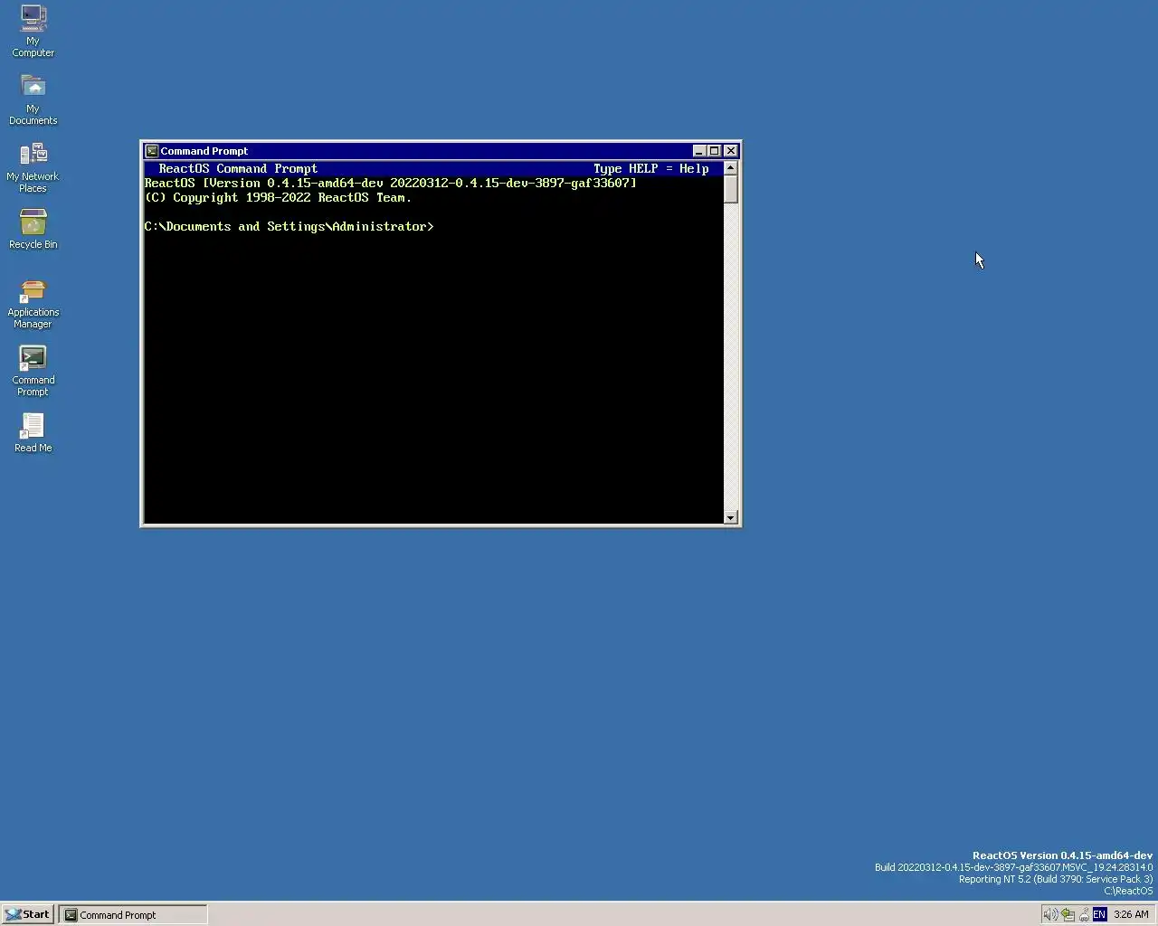The image size is (1158, 926).
Task: Minimize the Command Prompt window
Action: (x=699, y=151)
